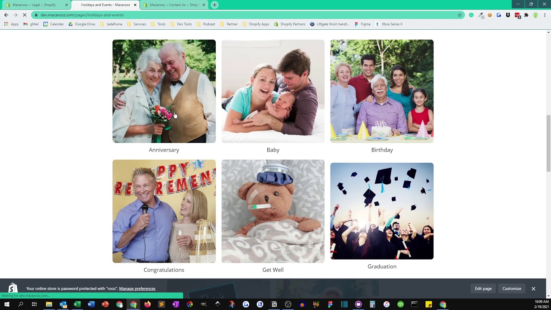Click the Customize button
Viewport: 551px width, 310px height.
pyautogui.click(x=512, y=288)
